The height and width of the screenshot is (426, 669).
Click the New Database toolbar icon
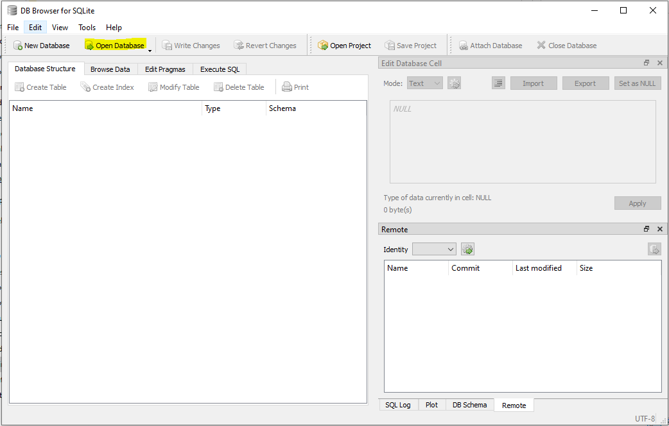18,45
